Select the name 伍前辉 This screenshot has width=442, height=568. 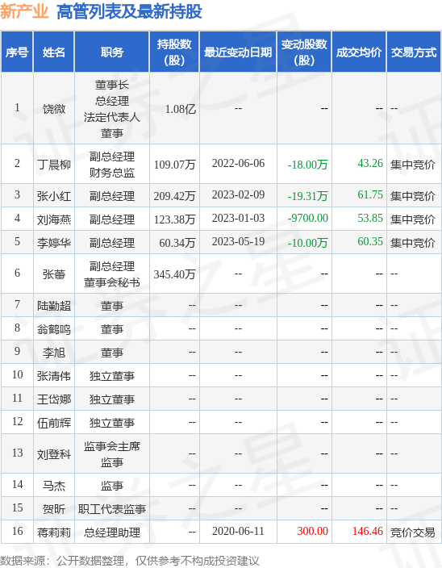pyautogui.click(x=54, y=423)
